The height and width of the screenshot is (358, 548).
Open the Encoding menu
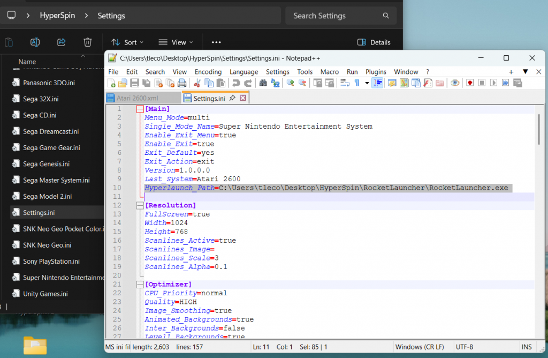(208, 72)
